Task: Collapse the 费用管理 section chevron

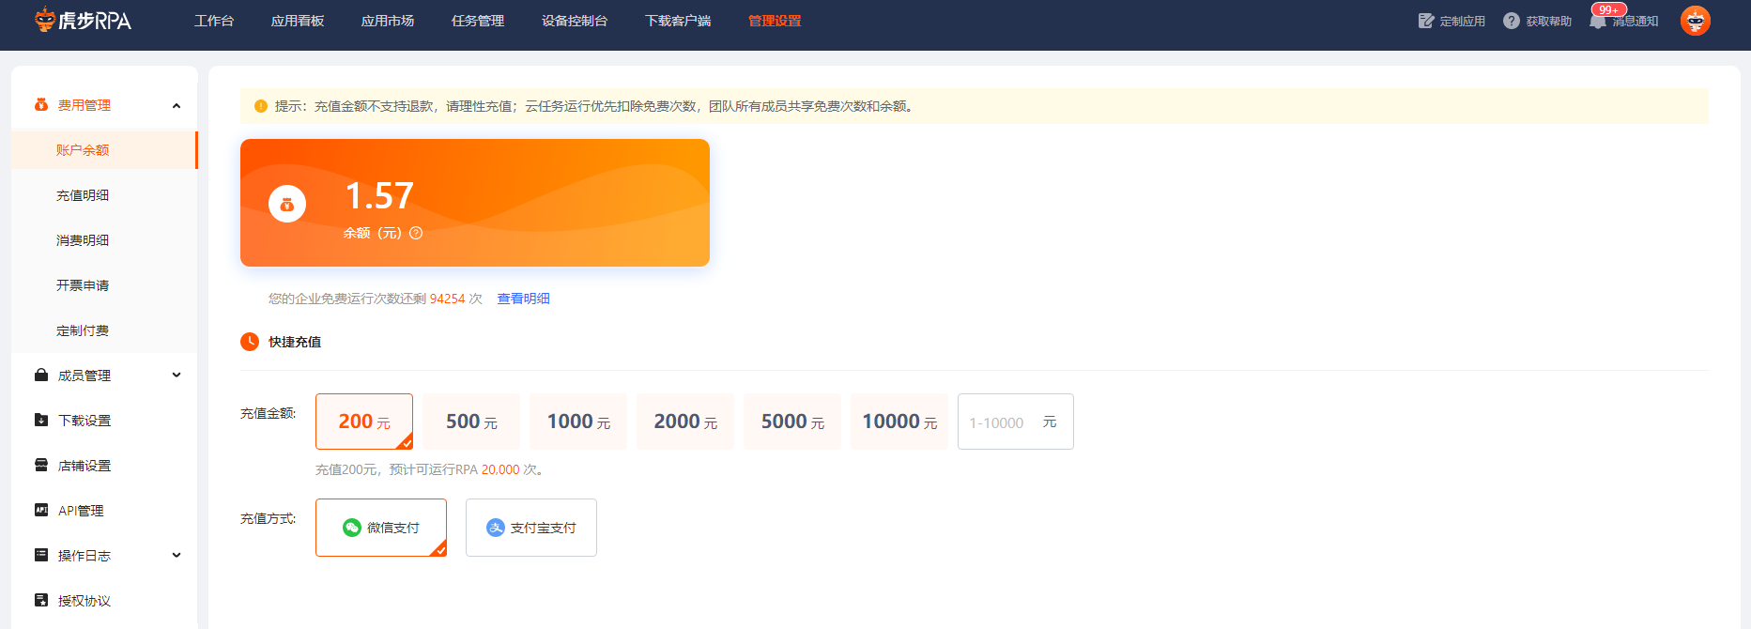Action: tap(177, 105)
